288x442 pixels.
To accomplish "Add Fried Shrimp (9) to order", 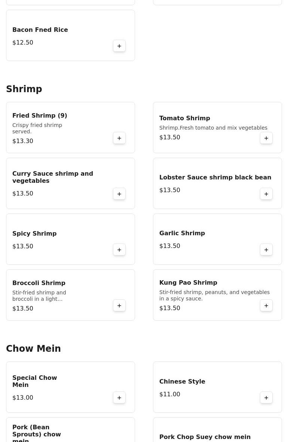I will [x=119, y=138].
